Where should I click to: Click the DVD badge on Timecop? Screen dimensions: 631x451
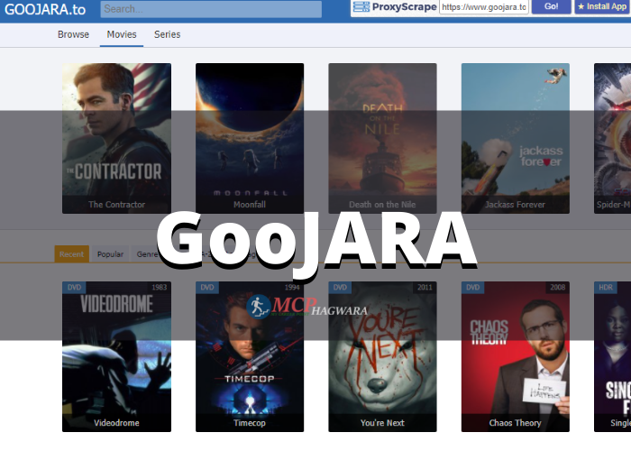click(206, 287)
